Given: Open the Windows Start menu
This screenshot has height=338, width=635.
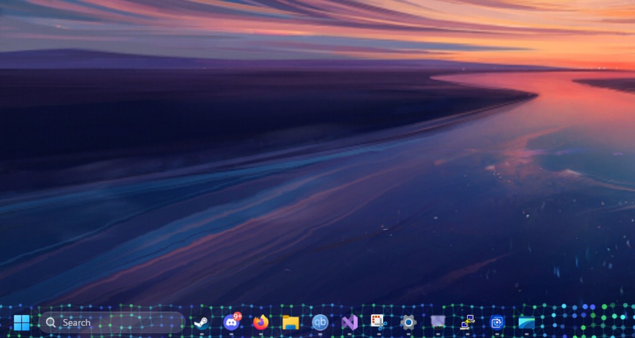Looking at the screenshot, I should pos(21,323).
